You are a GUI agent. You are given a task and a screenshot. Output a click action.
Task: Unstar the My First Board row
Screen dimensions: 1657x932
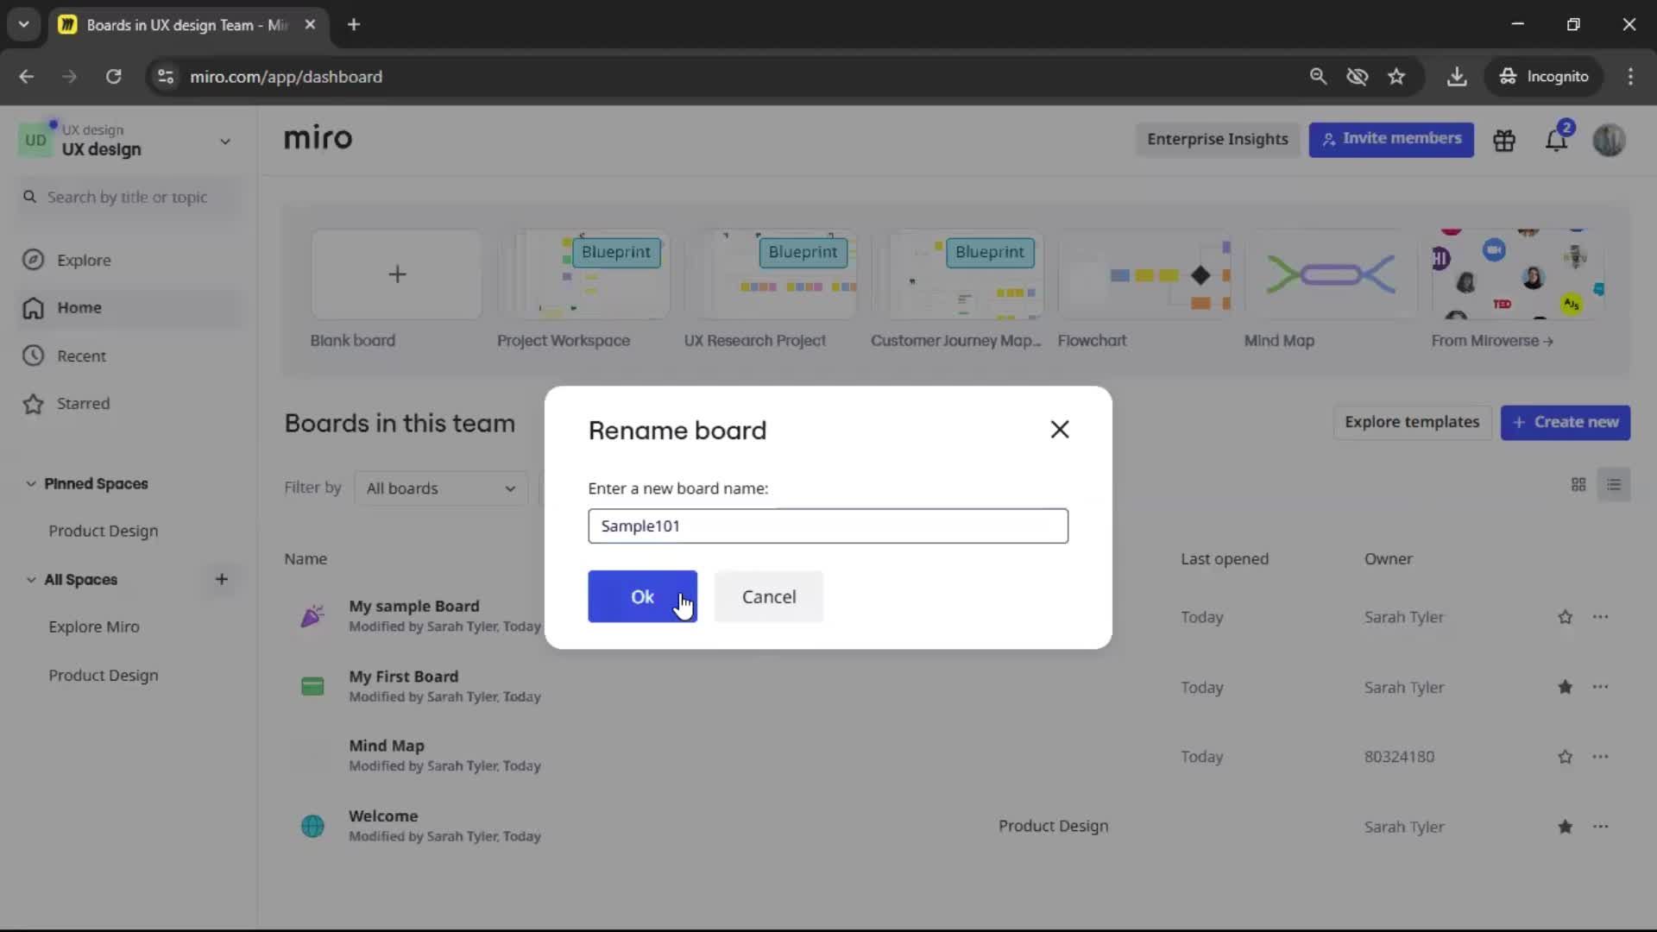click(x=1565, y=687)
